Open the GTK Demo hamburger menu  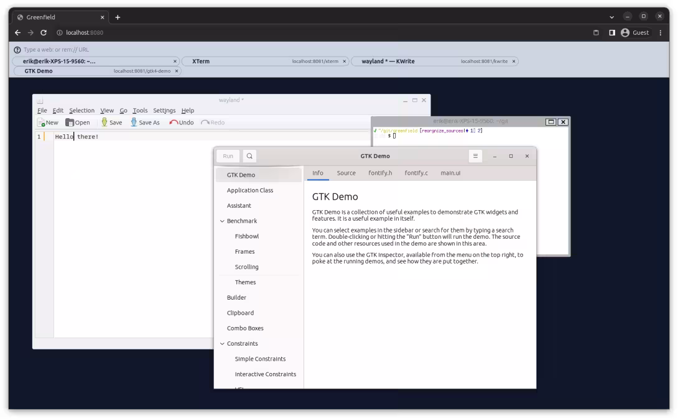point(475,157)
